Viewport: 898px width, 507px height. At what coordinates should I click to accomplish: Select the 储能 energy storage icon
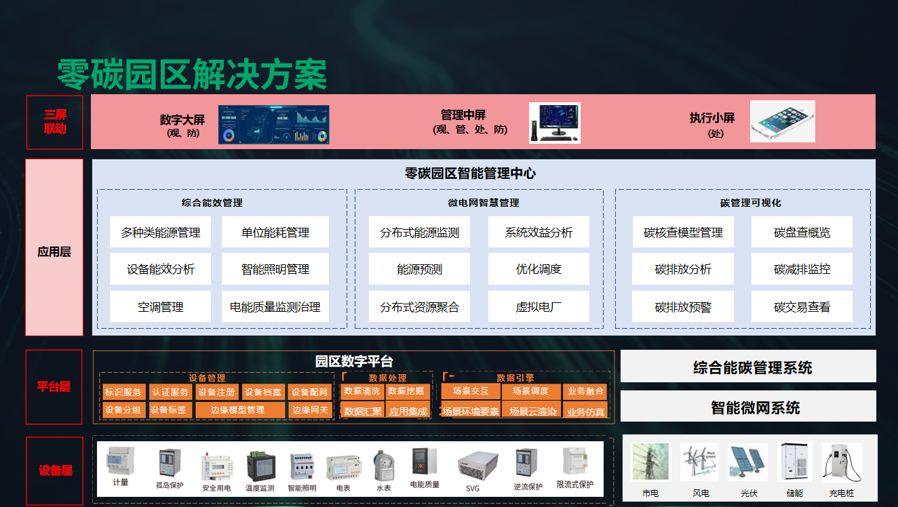(794, 462)
